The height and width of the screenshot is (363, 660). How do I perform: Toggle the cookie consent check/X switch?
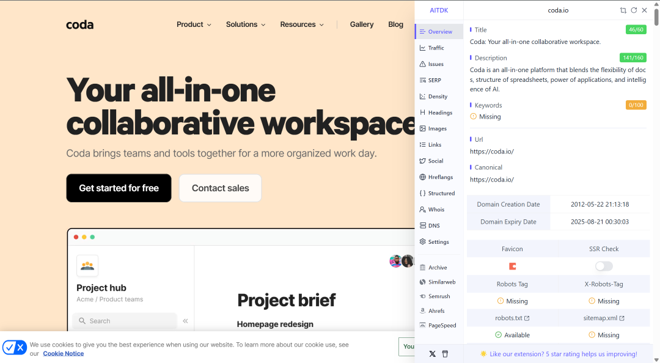(x=15, y=348)
